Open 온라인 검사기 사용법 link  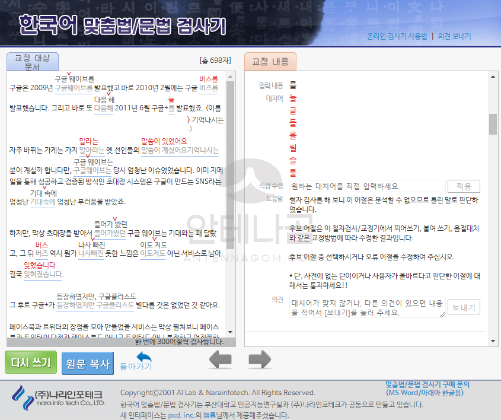(397, 36)
